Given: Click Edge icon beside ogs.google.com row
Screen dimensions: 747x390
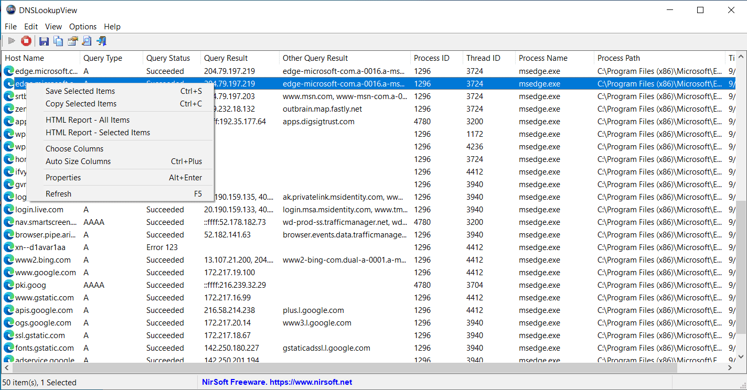Looking at the screenshot, I should (x=9, y=323).
